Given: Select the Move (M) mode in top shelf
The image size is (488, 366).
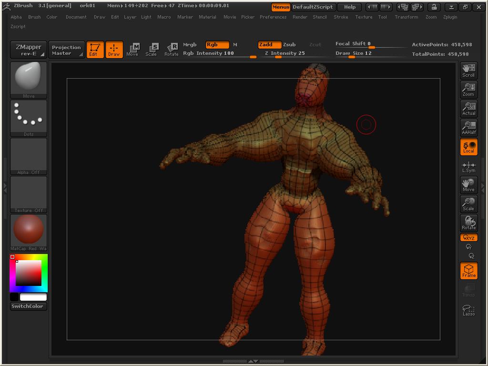Looking at the screenshot, I should point(133,50).
